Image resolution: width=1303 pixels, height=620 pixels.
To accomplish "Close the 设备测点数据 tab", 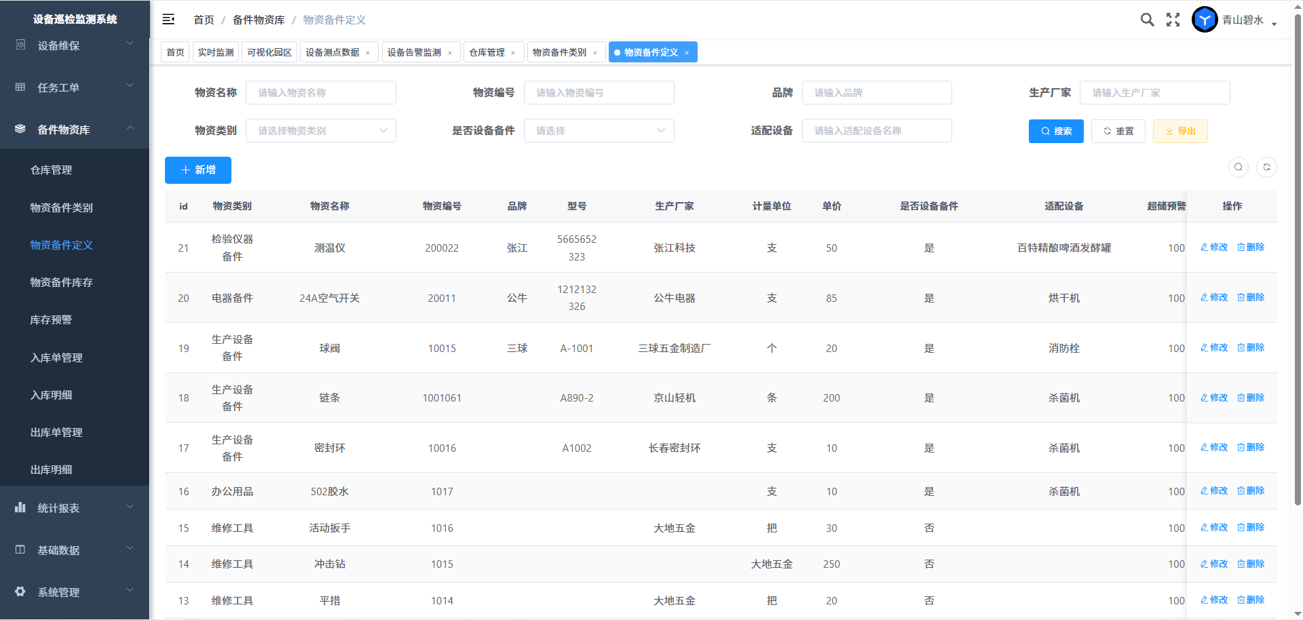I will [x=368, y=53].
